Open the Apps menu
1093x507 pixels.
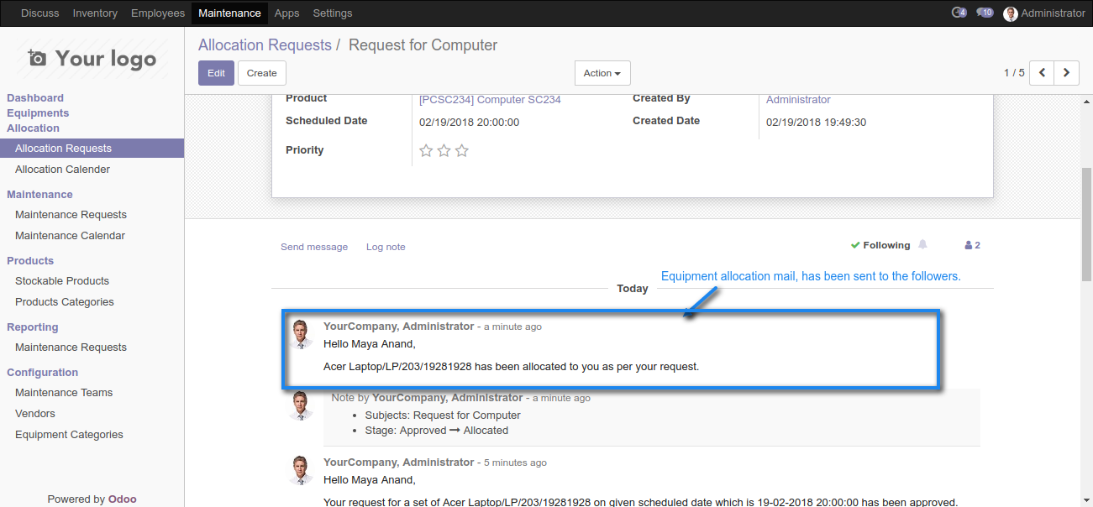coord(286,13)
